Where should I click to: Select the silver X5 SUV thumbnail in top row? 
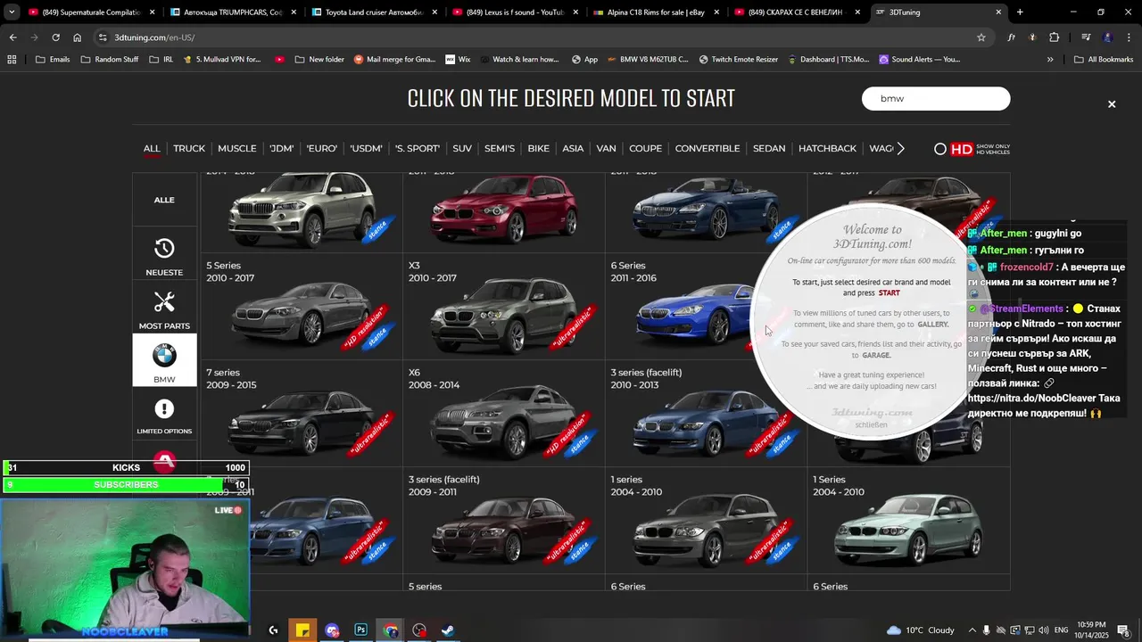(x=302, y=210)
